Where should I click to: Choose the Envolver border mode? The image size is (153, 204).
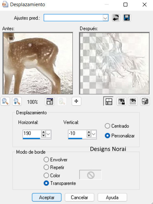pos(46,159)
